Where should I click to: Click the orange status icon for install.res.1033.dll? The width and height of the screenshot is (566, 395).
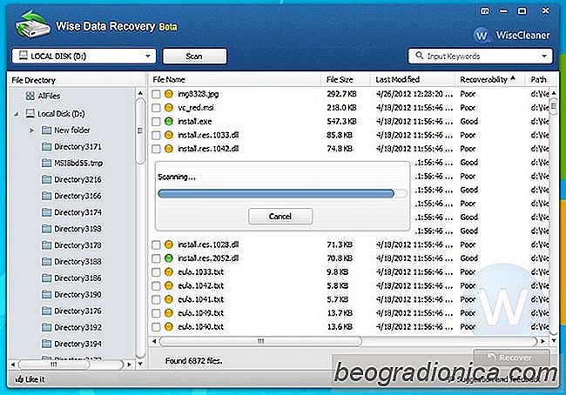[169, 135]
